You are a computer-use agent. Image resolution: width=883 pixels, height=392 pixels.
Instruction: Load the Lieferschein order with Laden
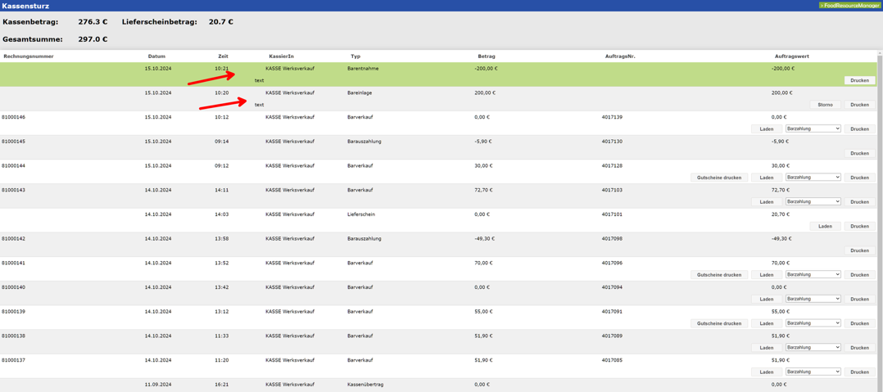click(x=825, y=226)
